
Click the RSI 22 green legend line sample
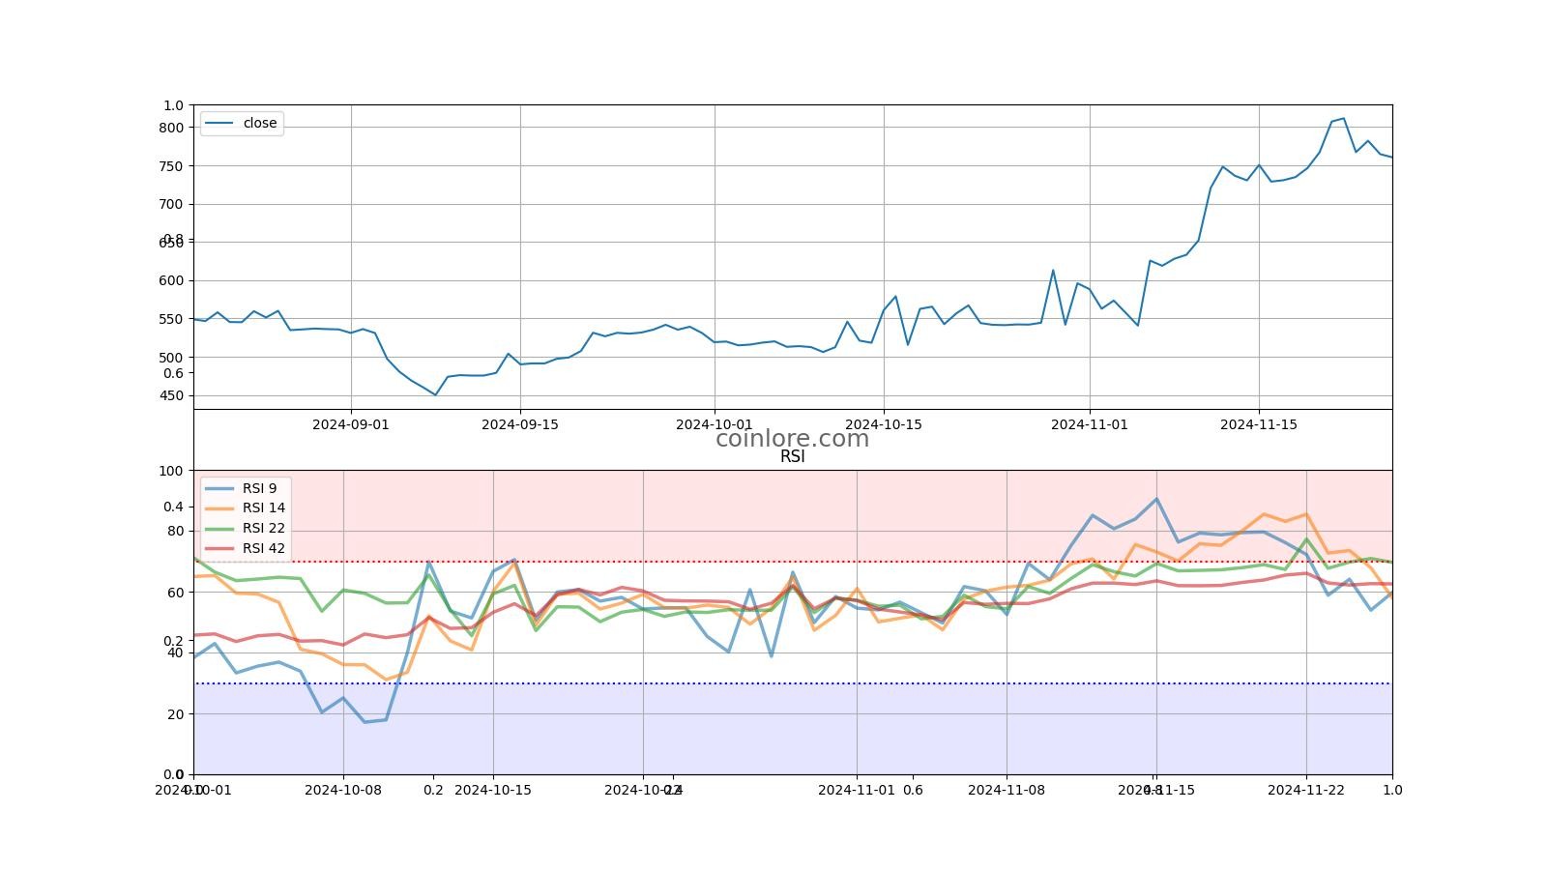click(219, 528)
